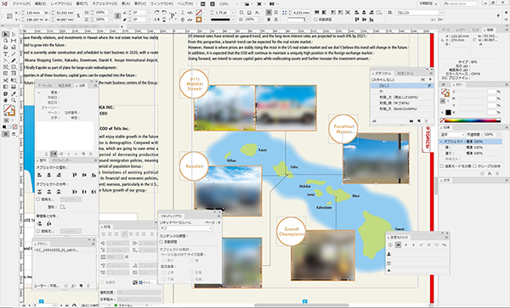Click align bottom edges icon in 整列 panel
This screenshot has height=308, width=510.
tap(93, 175)
